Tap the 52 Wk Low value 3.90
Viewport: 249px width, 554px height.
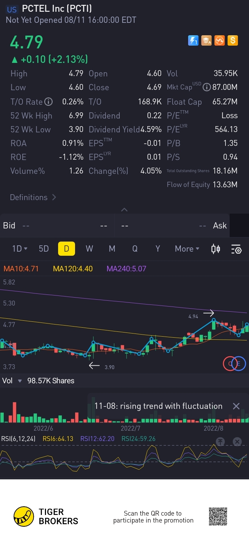pos(76,129)
